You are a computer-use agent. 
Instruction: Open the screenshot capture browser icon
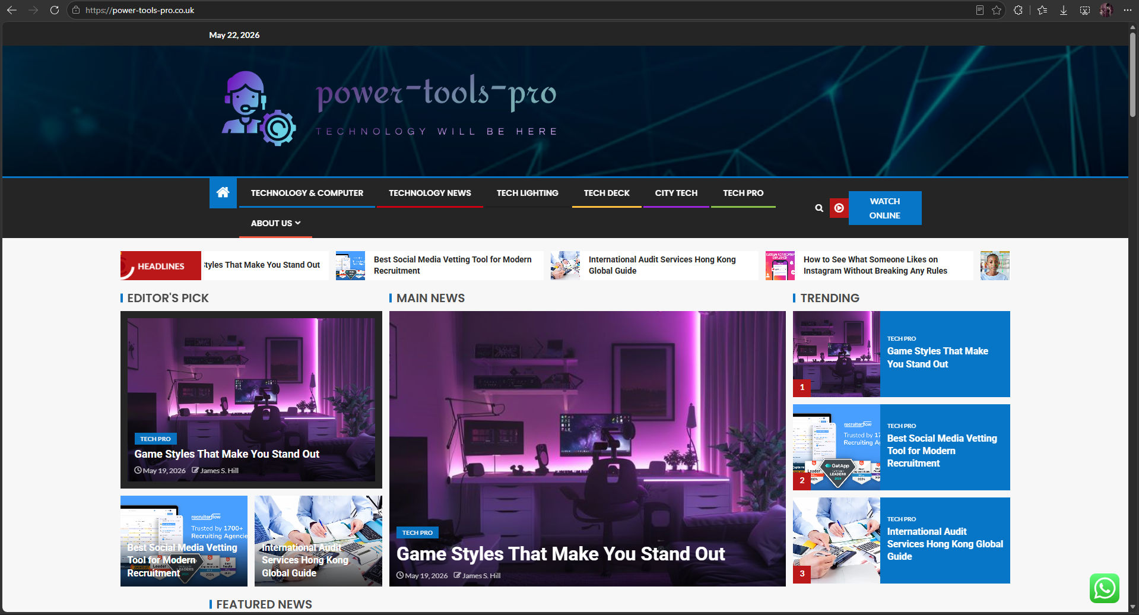[1085, 10]
